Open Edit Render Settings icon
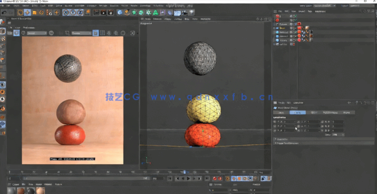This screenshot has width=377, height=194. click(111, 12)
